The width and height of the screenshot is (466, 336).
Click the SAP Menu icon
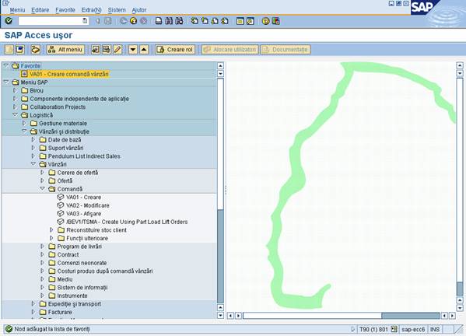[20, 49]
